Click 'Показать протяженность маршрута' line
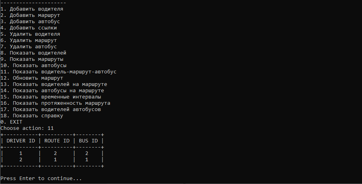The width and height of the screenshot is (362, 184). 55,103
